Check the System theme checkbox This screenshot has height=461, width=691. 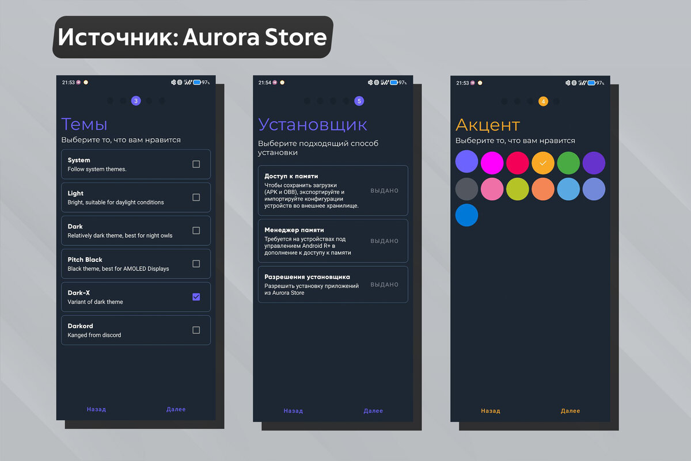pyautogui.click(x=196, y=164)
